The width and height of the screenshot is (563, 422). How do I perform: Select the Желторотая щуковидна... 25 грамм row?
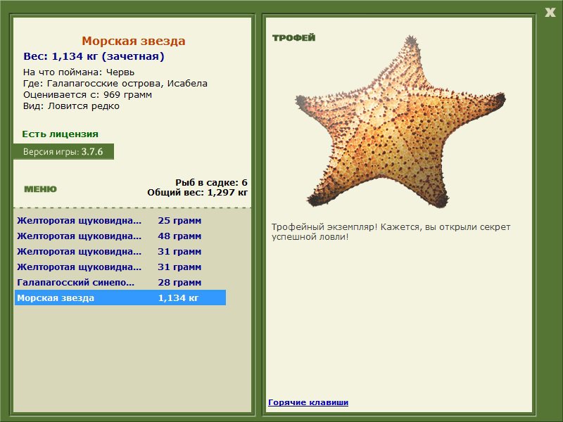click(x=120, y=220)
